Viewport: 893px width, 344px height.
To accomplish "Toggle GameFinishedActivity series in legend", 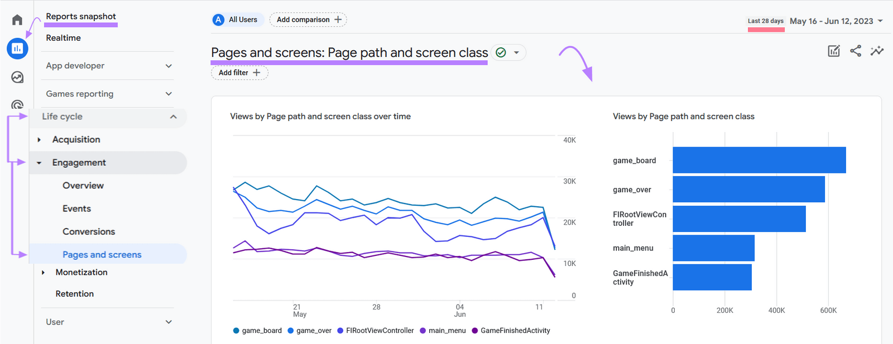I will [511, 331].
